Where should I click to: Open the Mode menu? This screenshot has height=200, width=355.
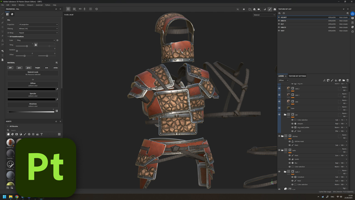tap(14, 5)
